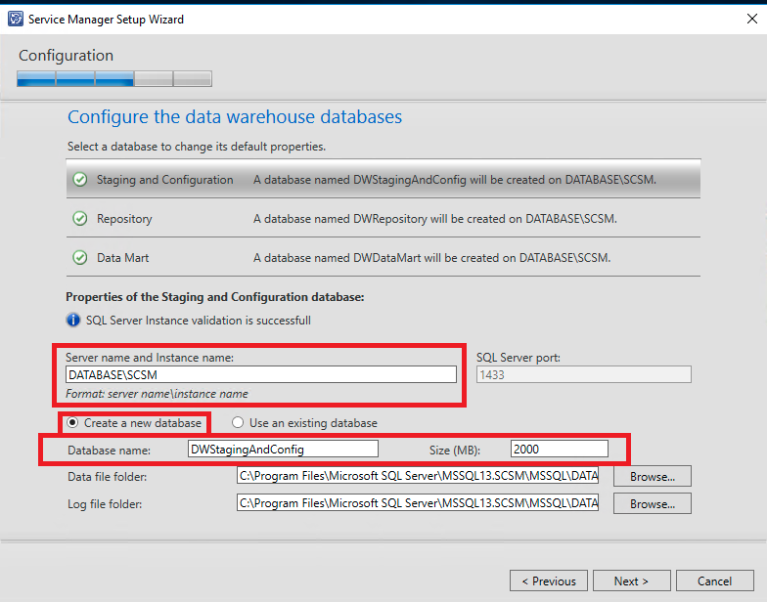Viewport: 767px width, 602px height.
Task: Browse for the Data file folder
Action: pyautogui.click(x=652, y=476)
